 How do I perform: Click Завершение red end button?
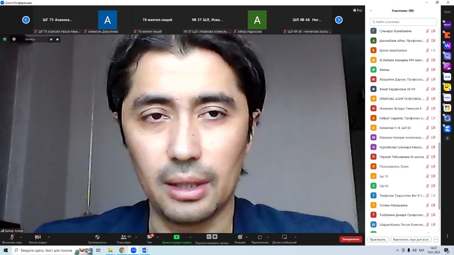click(x=351, y=239)
